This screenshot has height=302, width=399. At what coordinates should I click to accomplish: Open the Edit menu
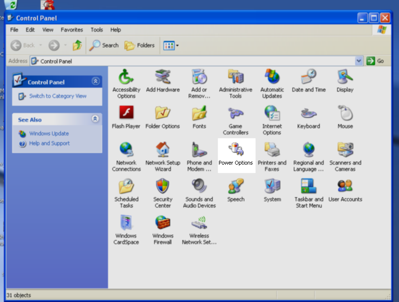pos(30,30)
